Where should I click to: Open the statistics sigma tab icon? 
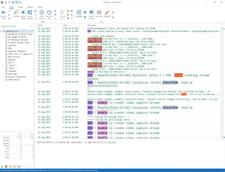2,167
